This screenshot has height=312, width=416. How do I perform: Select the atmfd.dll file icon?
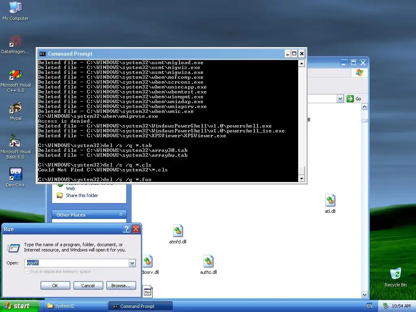tap(178, 234)
